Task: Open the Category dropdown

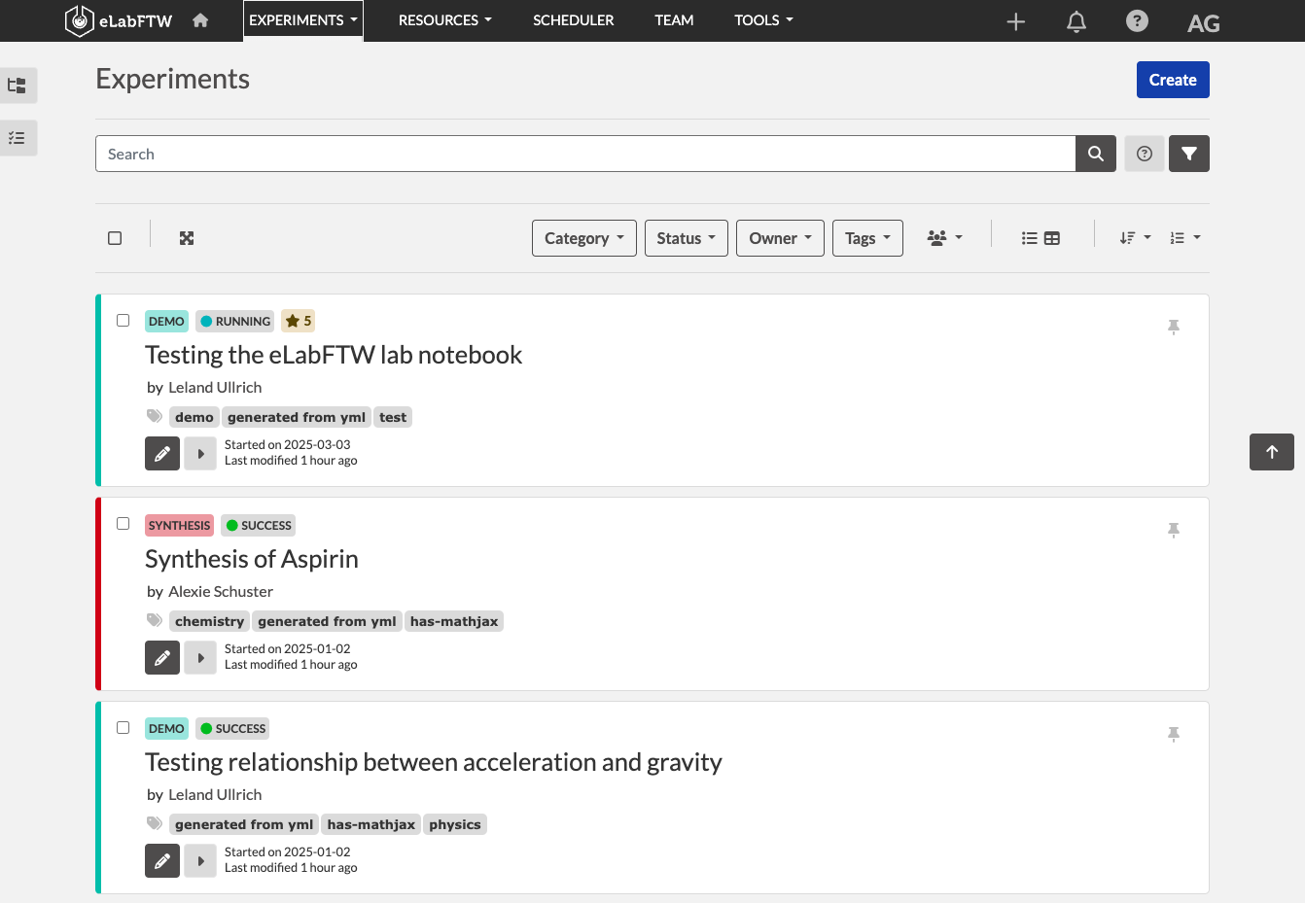Action: pyautogui.click(x=584, y=238)
